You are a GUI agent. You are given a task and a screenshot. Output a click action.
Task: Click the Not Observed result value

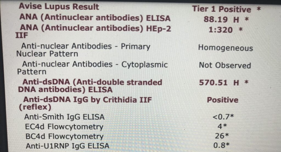click(x=225, y=66)
